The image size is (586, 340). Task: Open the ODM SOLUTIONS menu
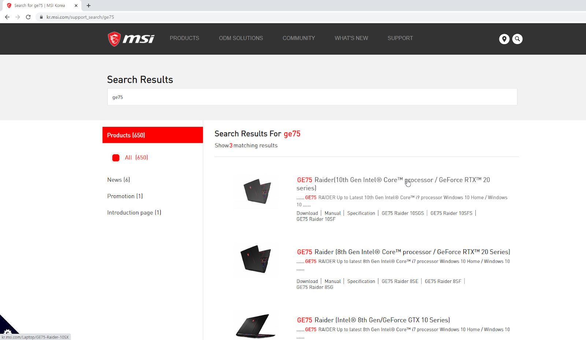click(241, 38)
